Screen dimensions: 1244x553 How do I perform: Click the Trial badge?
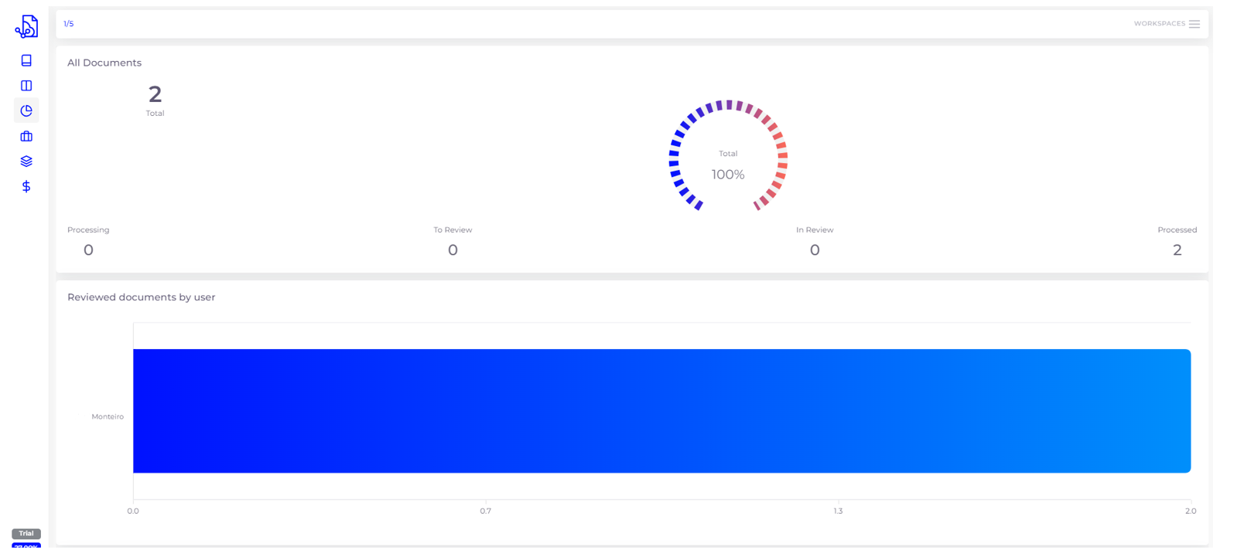tap(26, 534)
